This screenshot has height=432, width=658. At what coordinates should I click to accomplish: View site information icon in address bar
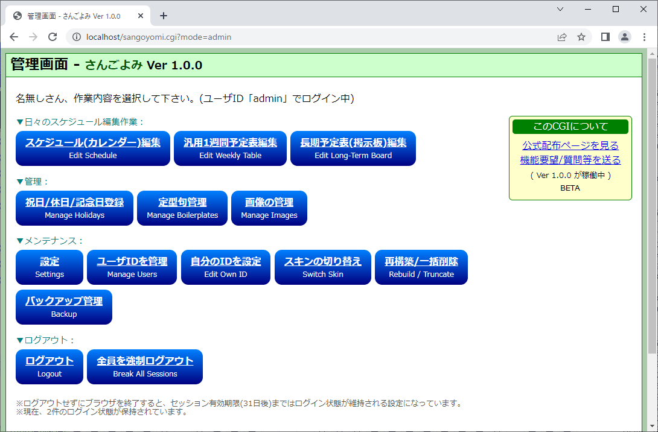tap(77, 37)
